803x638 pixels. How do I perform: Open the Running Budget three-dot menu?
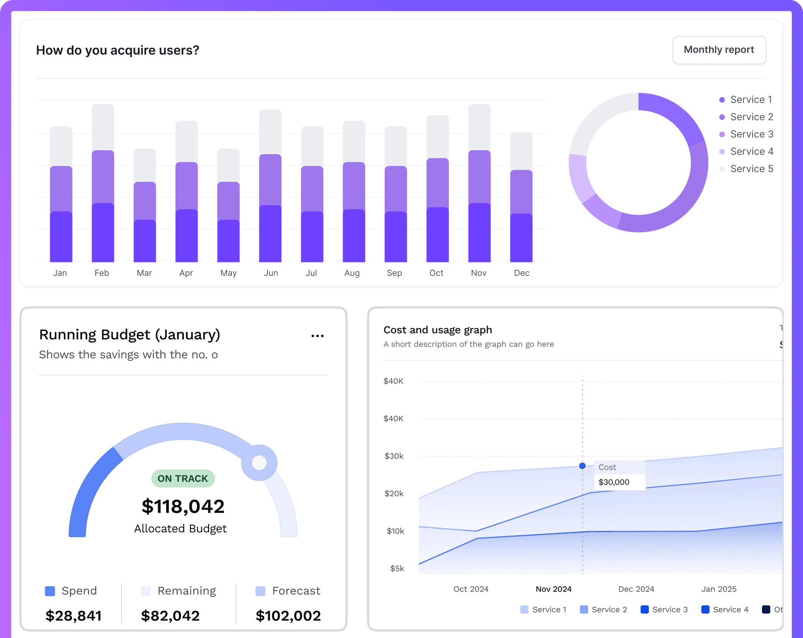click(317, 336)
